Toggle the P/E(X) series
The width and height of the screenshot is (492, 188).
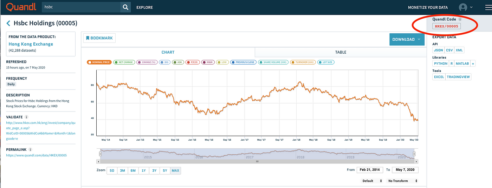pyautogui.click(x=193, y=62)
